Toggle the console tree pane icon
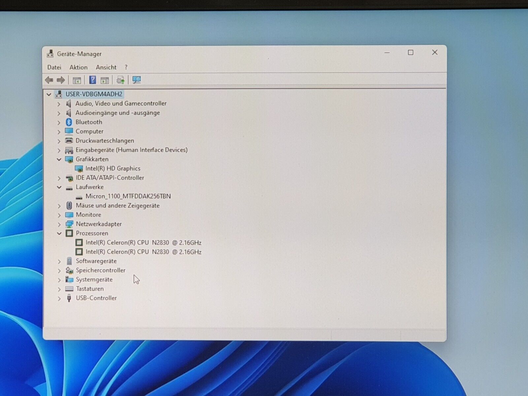This screenshot has width=528, height=396. click(77, 80)
